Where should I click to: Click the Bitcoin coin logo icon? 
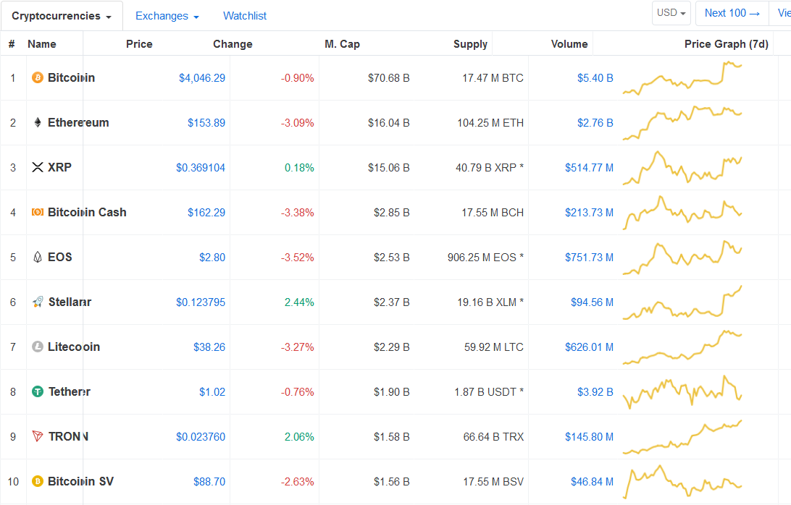(38, 77)
